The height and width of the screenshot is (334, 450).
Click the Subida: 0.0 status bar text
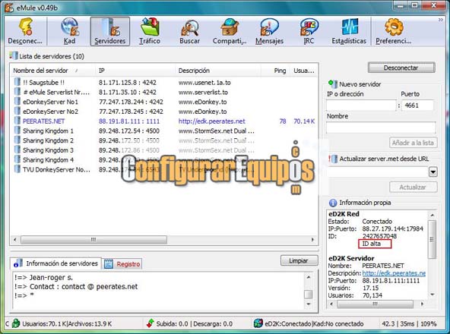173,323
